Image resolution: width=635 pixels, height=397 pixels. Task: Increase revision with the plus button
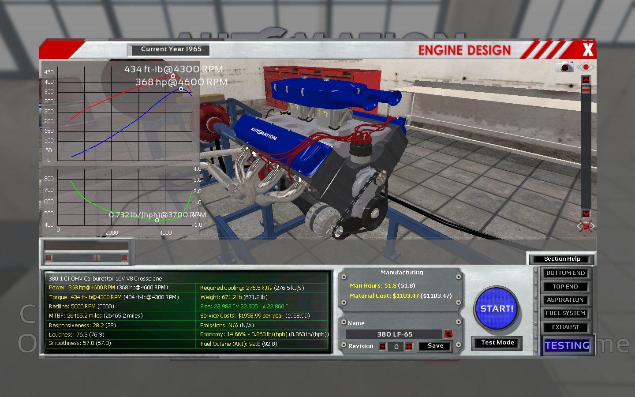pyautogui.click(x=409, y=347)
